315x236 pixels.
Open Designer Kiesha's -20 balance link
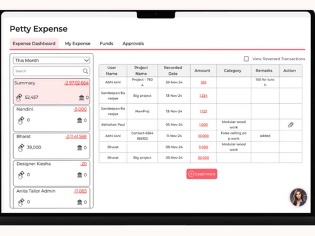coord(83,164)
